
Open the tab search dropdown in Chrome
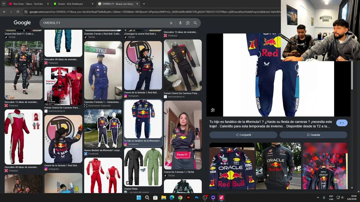tap(4, 4)
